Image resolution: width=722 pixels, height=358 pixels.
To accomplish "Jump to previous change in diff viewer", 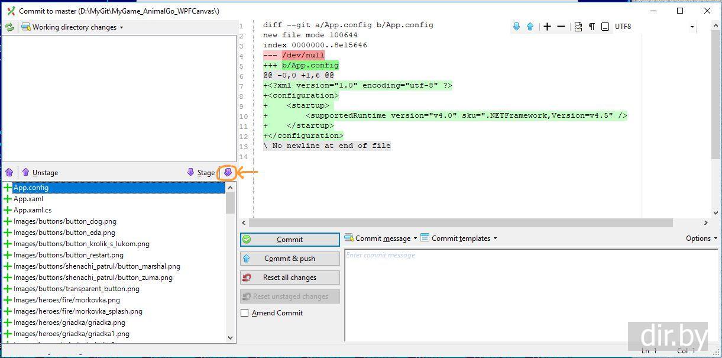I will (x=530, y=27).
